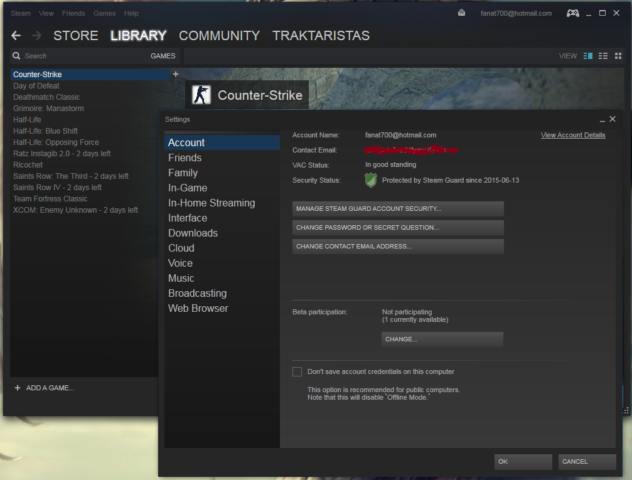The width and height of the screenshot is (632, 480).
Task: Confirm settings with OK button
Action: coord(523,462)
